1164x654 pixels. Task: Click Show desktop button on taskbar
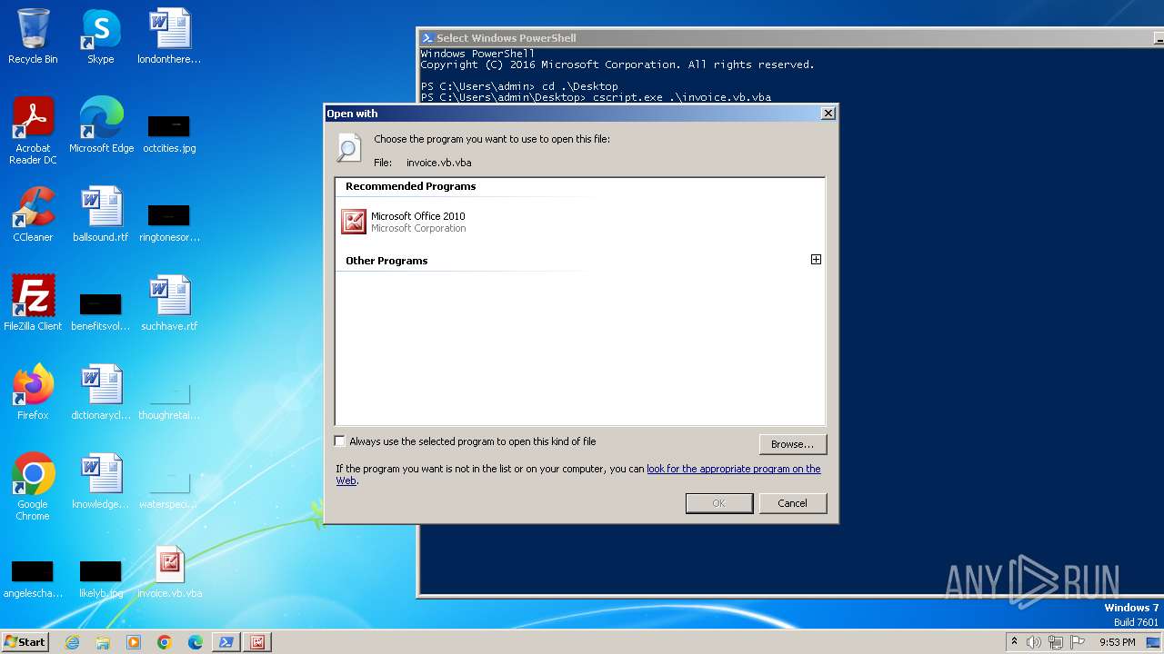click(1154, 642)
